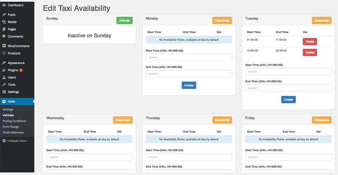
Task: Click the Posts pin icon
Action: (x=4, y=14)
